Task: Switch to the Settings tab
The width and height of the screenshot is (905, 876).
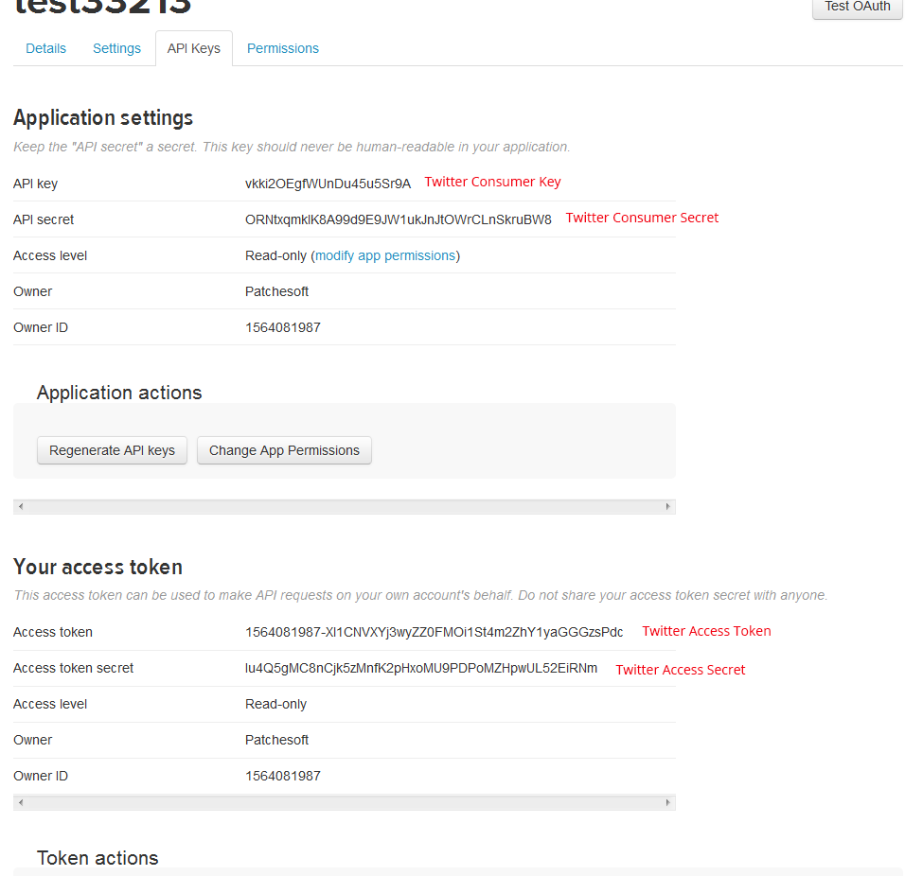Action: click(116, 48)
